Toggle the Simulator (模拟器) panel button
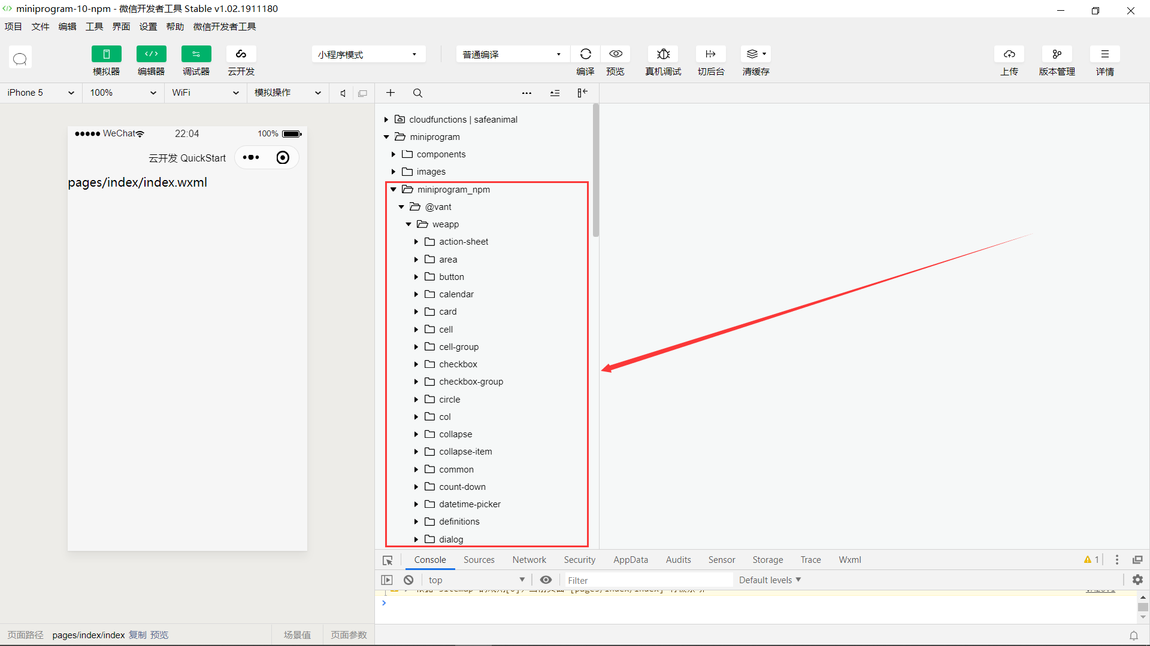Image resolution: width=1150 pixels, height=646 pixels. [x=106, y=54]
